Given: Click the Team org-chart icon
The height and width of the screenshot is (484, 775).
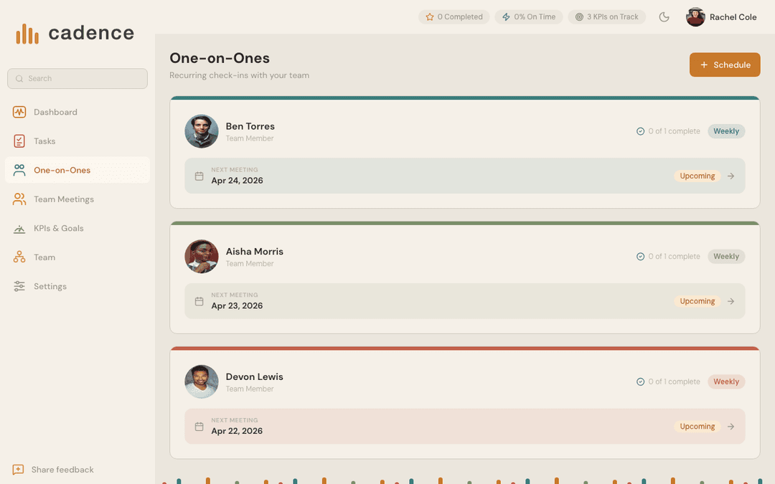Looking at the screenshot, I should pos(19,257).
